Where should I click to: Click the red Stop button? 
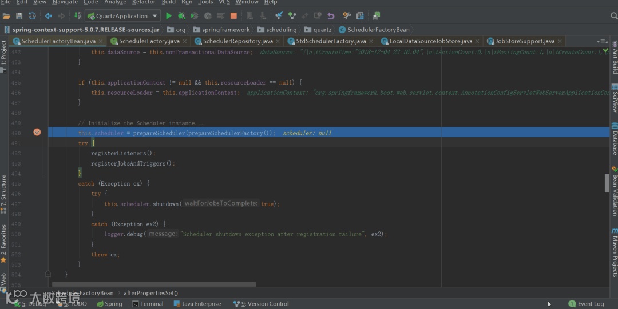point(233,16)
